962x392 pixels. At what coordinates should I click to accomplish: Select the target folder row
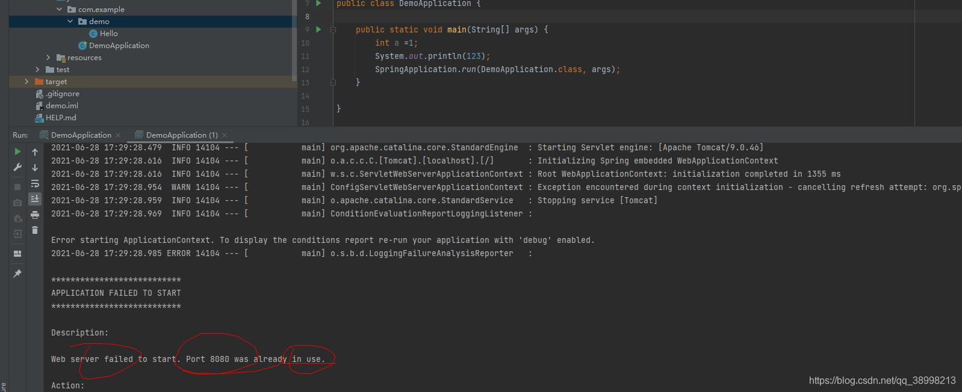[153, 82]
